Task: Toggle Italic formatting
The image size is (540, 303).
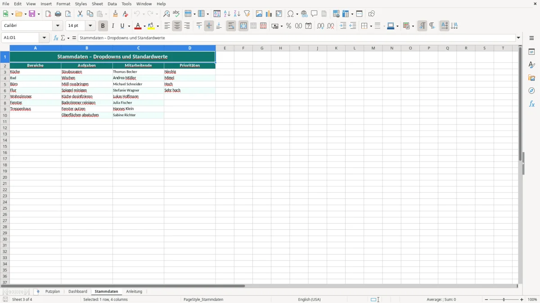Action: click(x=113, y=26)
